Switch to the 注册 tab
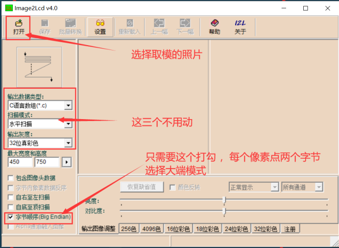This screenshot has height=248, width=339. pyautogui.click(x=290, y=229)
